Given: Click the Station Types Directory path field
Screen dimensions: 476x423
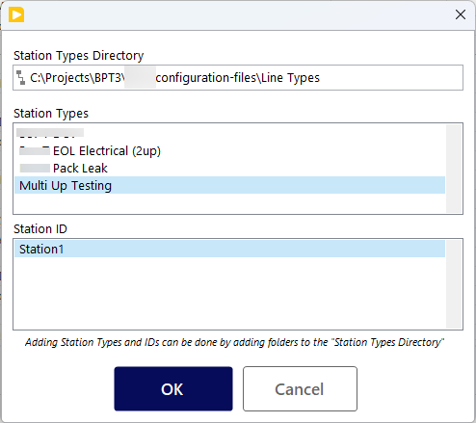Looking at the screenshot, I should 238,78.
